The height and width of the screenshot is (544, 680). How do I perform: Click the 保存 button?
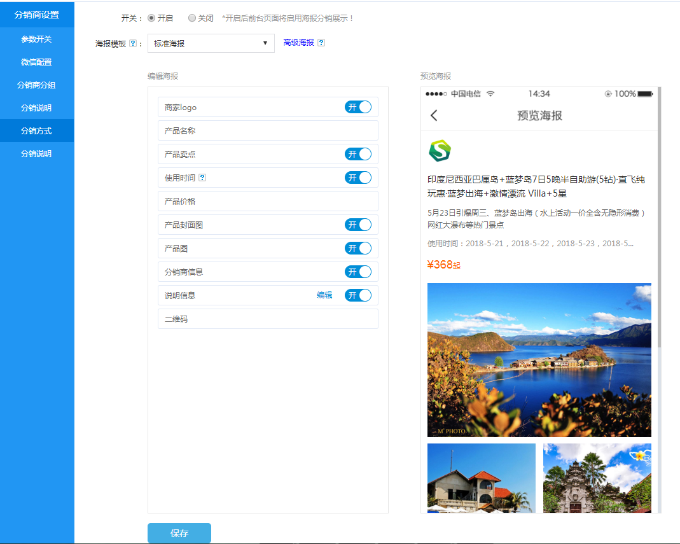point(179,533)
